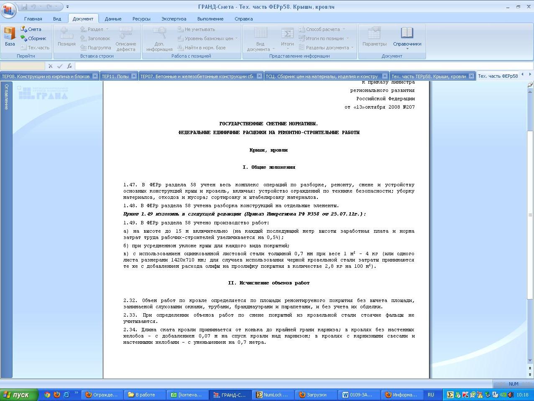Screen dimensions: 534x401
Task: Click the Пуск start button
Action: pyautogui.click(x=19, y=395)
